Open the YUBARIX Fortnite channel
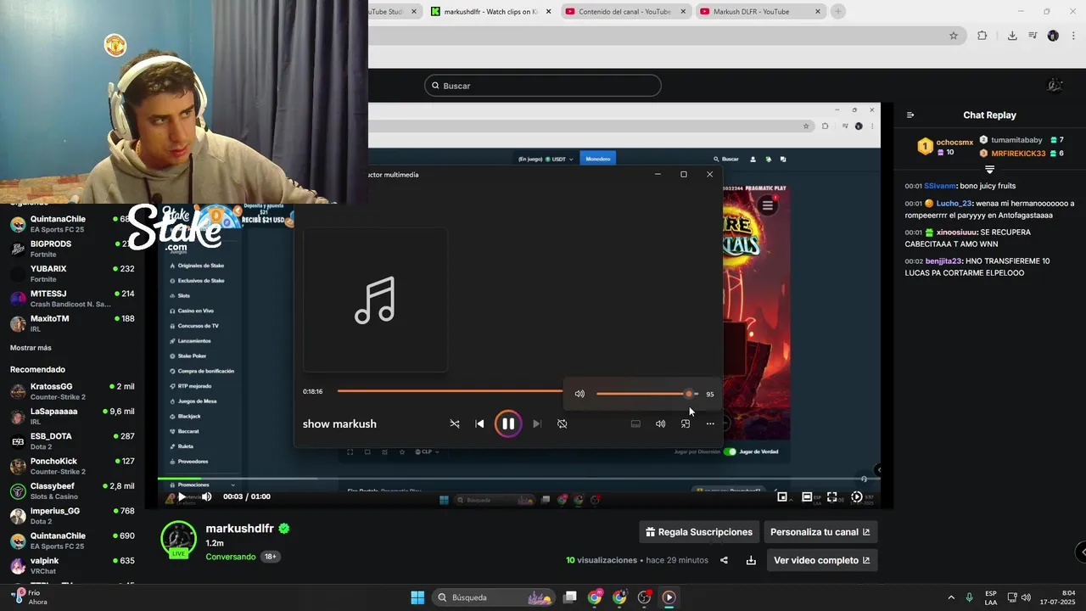The width and height of the screenshot is (1086, 611). coord(72,273)
